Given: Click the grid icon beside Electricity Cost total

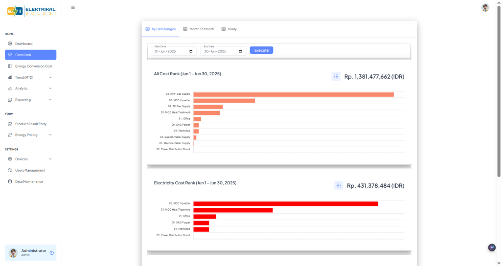Looking at the screenshot, I should 339,185.
